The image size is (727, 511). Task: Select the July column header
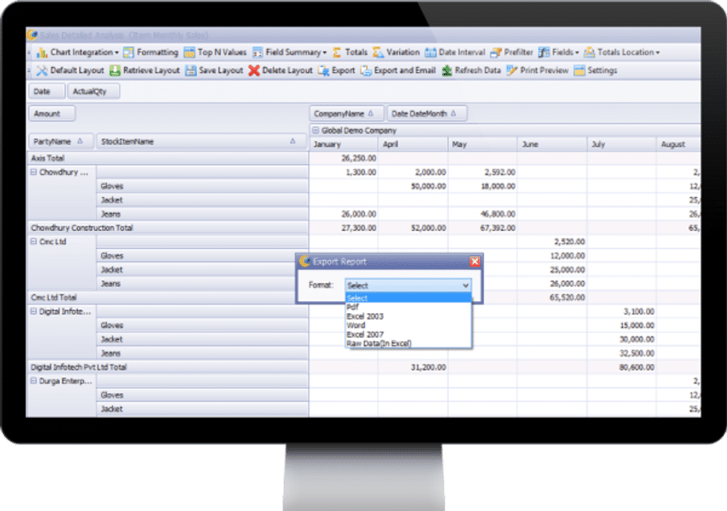[x=622, y=144]
